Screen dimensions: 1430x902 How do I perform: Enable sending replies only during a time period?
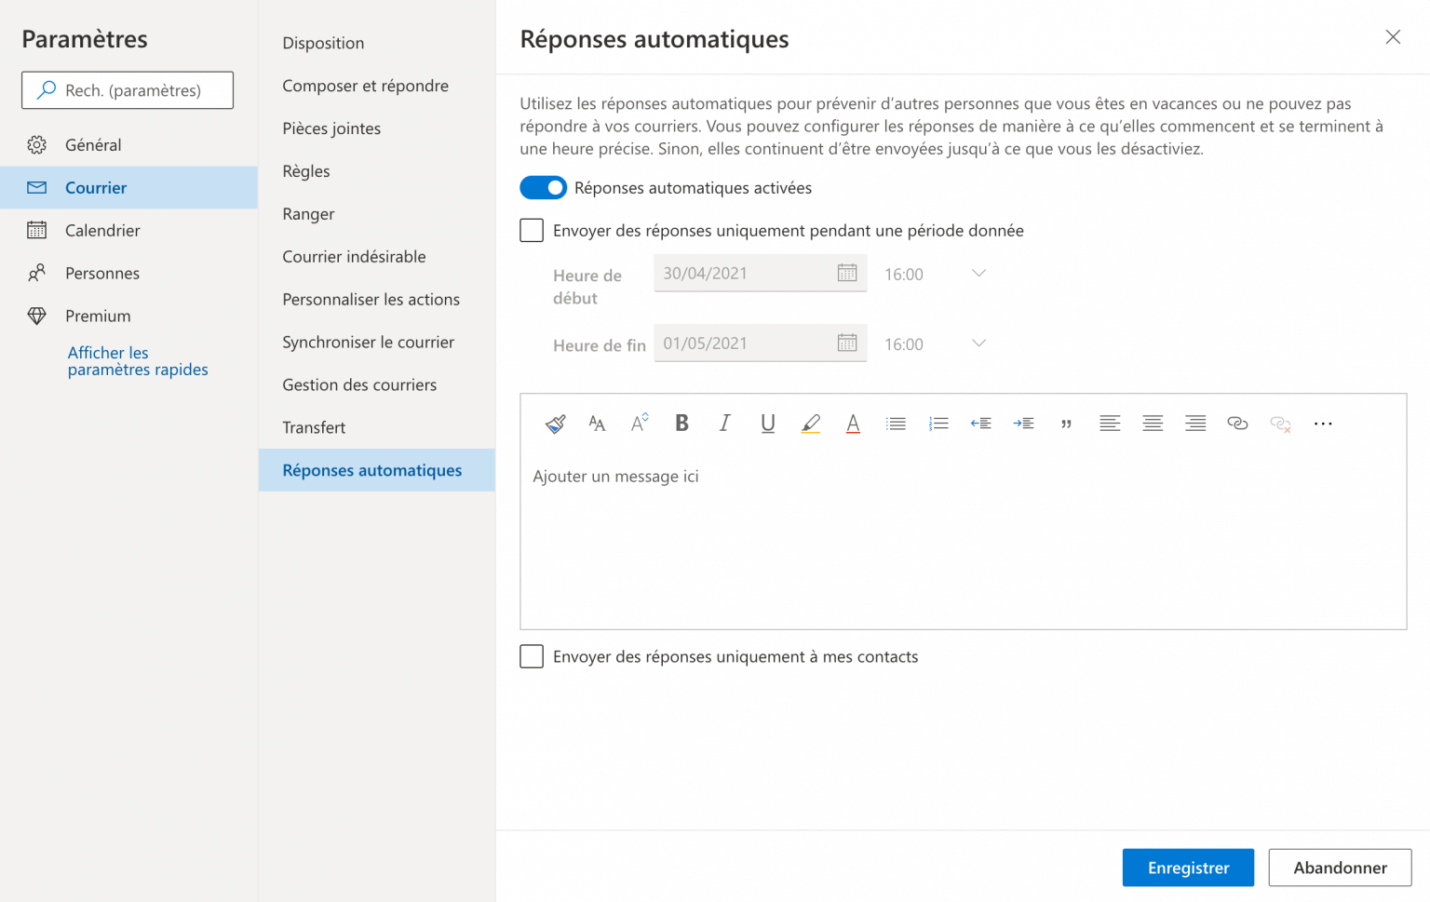(x=531, y=229)
